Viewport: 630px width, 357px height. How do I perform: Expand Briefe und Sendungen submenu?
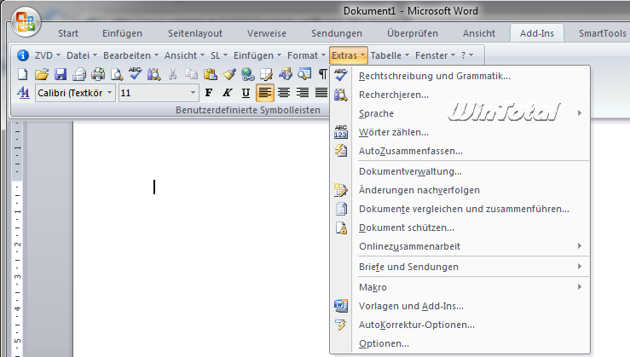(x=459, y=267)
